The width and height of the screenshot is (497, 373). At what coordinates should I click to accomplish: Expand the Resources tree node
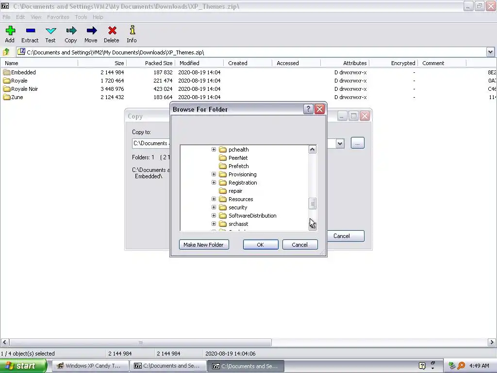pyautogui.click(x=214, y=199)
